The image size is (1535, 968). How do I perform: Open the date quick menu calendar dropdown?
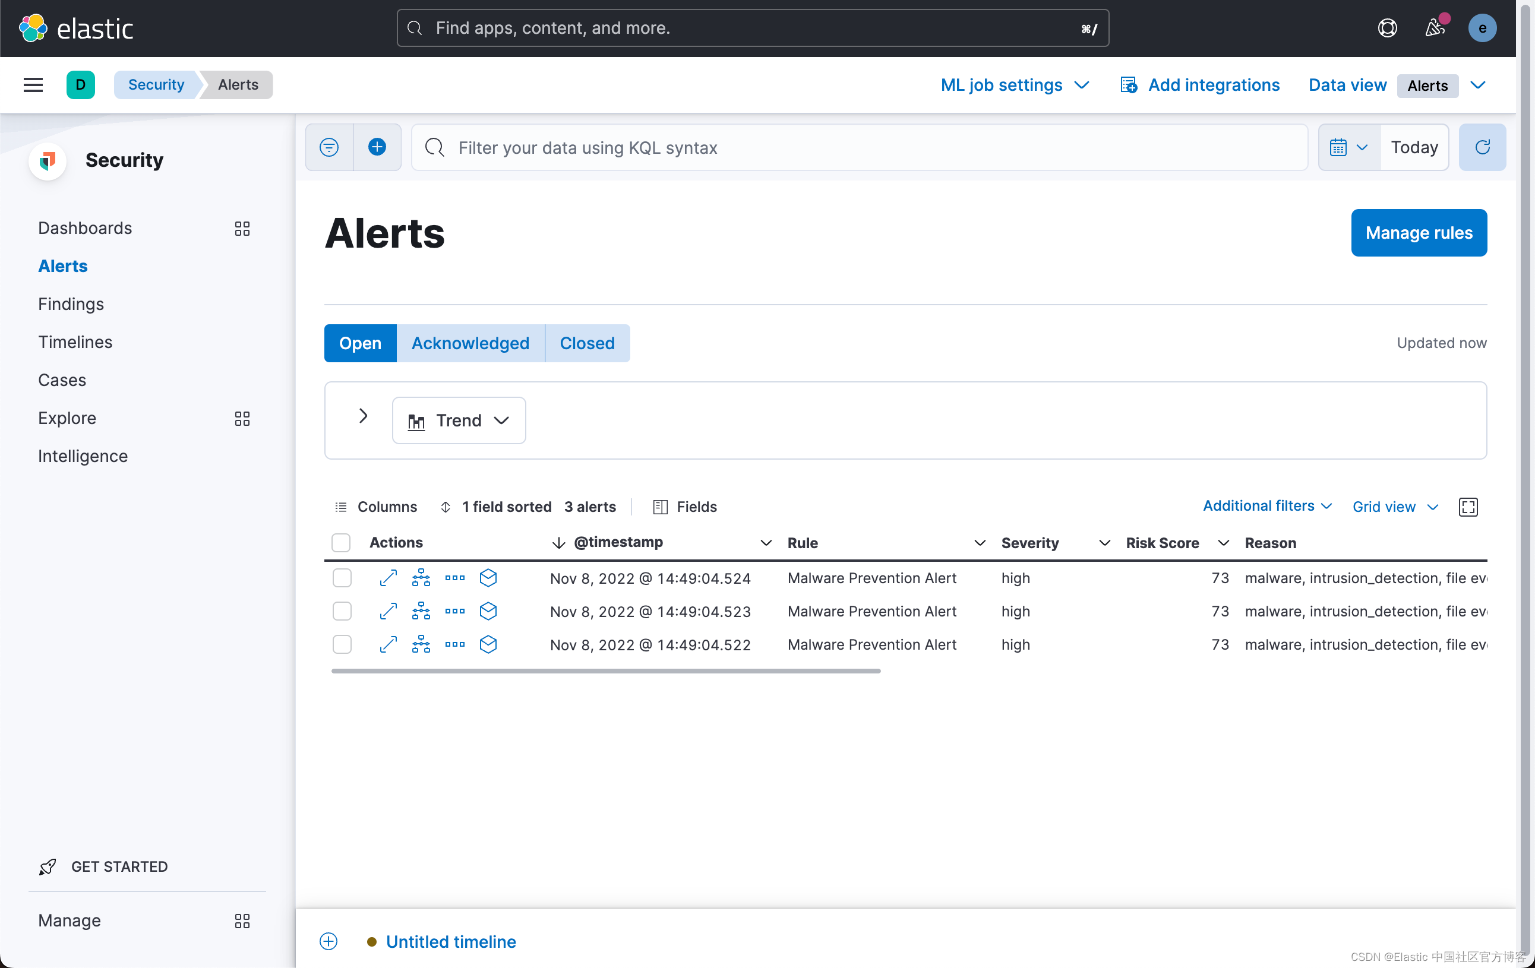click(x=1349, y=147)
